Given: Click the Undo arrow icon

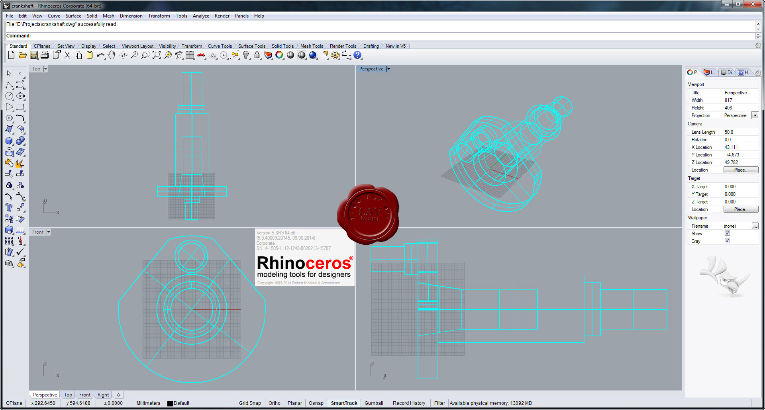Looking at the screenshot, I should click(x=101, y=55).
